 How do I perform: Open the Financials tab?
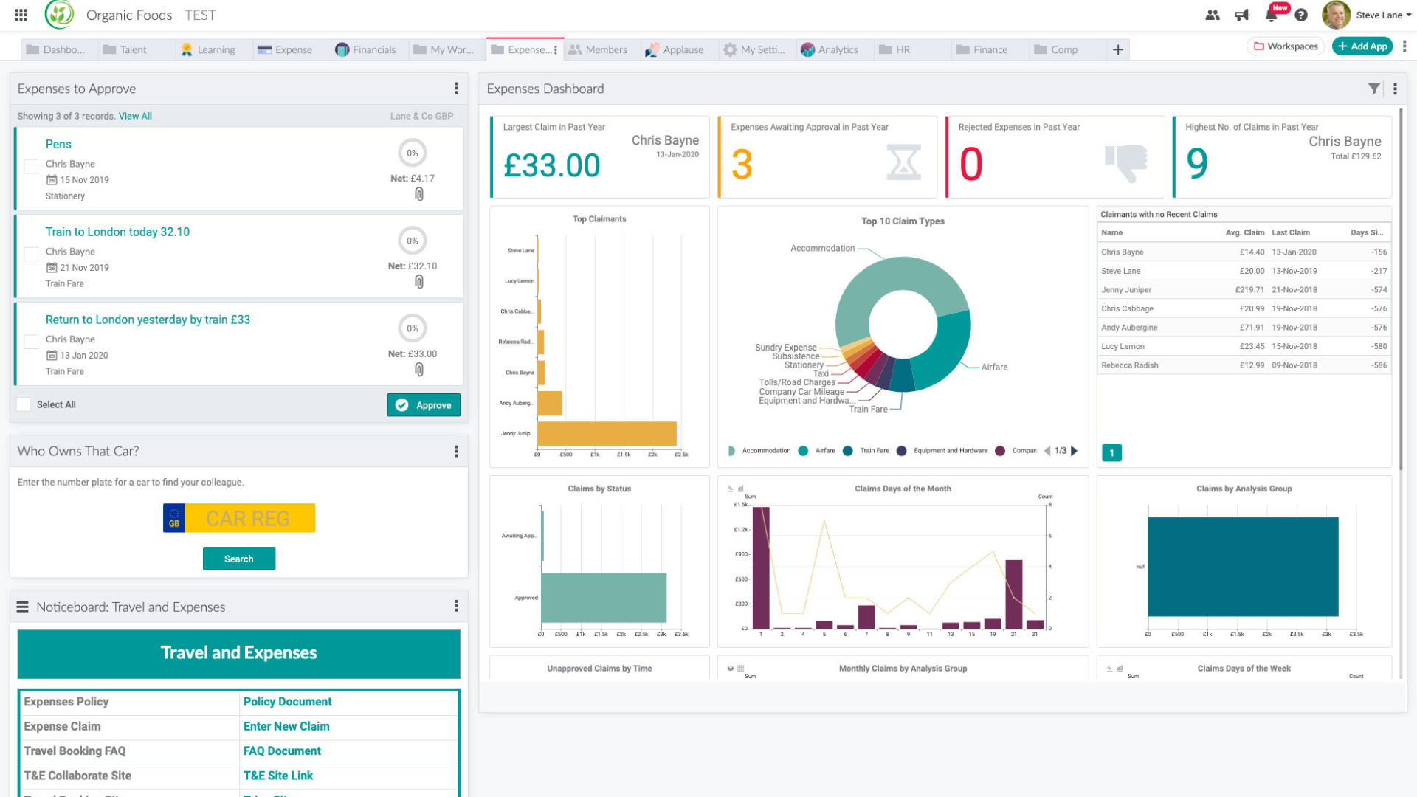[x=367, y=49]
